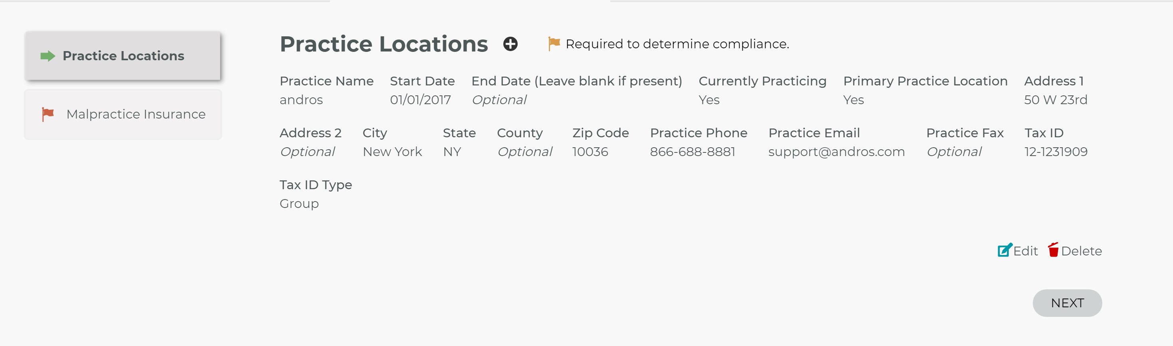
Task: Click the teal Edit pencil icon
Action: point(1004,250)
